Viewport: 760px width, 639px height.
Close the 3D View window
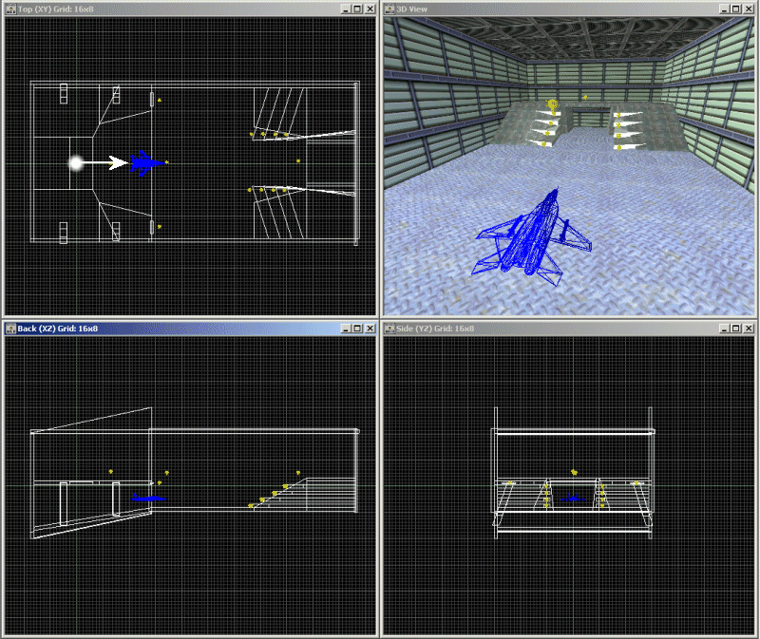(748, 9)
